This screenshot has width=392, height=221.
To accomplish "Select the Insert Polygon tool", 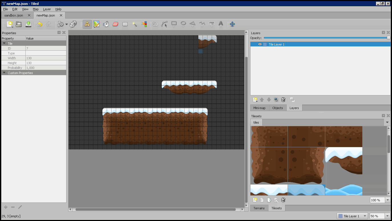I will [x=193, y=24].
